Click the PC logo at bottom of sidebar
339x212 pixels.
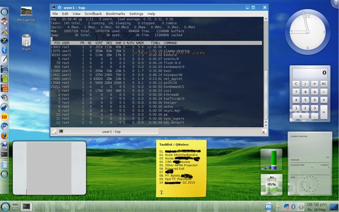pyautogui.click(x=4, y=174)
